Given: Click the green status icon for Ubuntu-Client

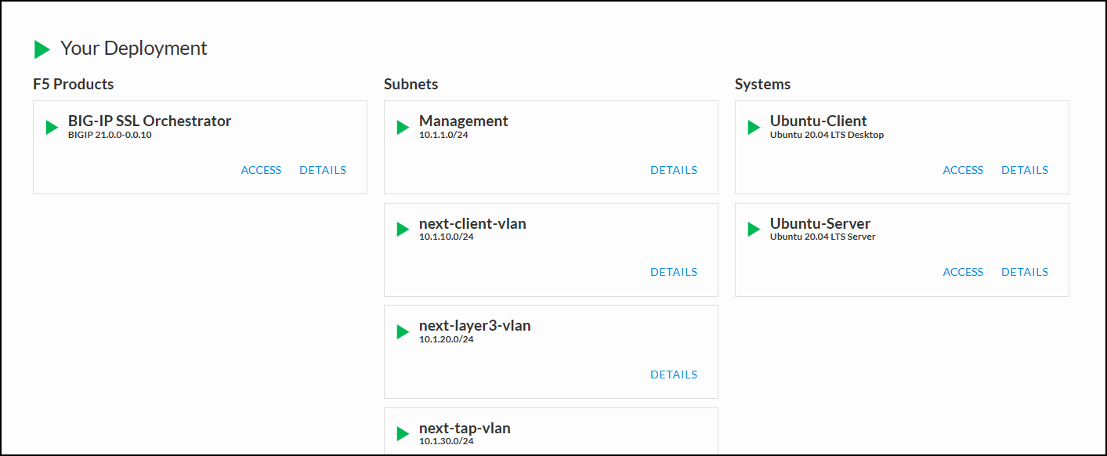Looking at the screenshot, I should pos(754,127).
